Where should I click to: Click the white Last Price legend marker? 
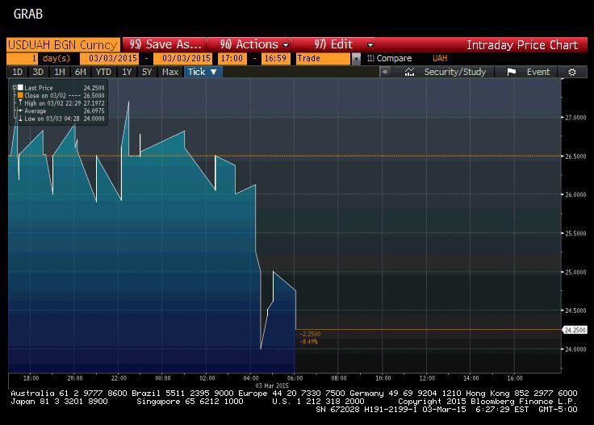coord(20,87)
